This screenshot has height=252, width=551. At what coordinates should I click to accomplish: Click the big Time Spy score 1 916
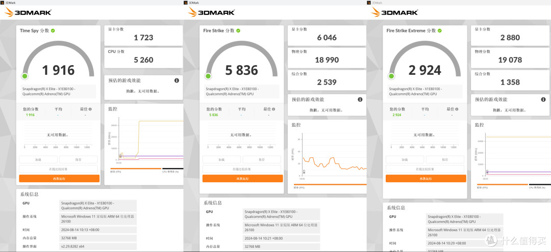(58, 70)
